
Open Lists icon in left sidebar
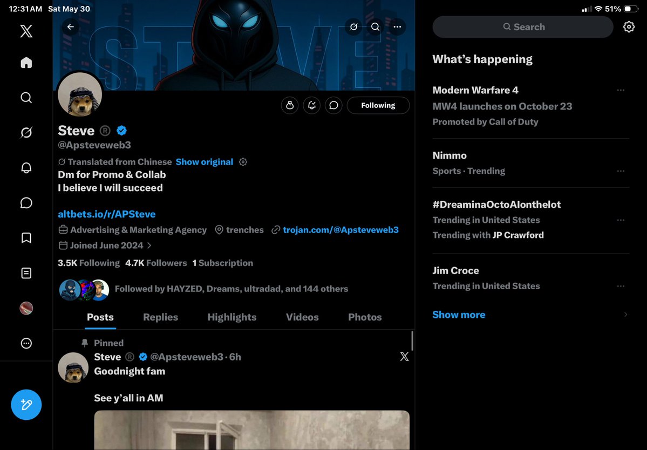[x=26, y=273]
